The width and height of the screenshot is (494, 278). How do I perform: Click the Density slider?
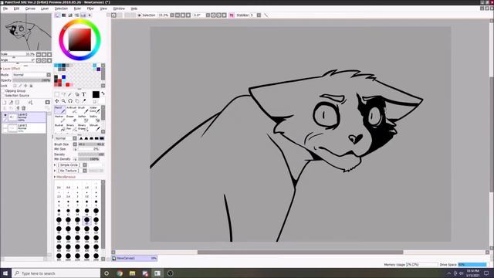click(x=91, y=154)
